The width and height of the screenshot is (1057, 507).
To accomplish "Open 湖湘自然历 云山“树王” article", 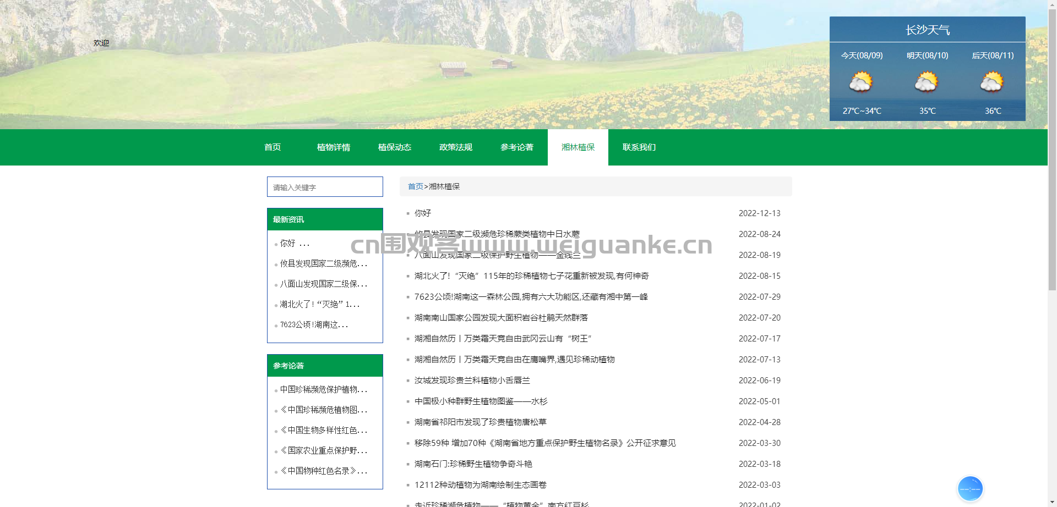I will pos(503,339).
